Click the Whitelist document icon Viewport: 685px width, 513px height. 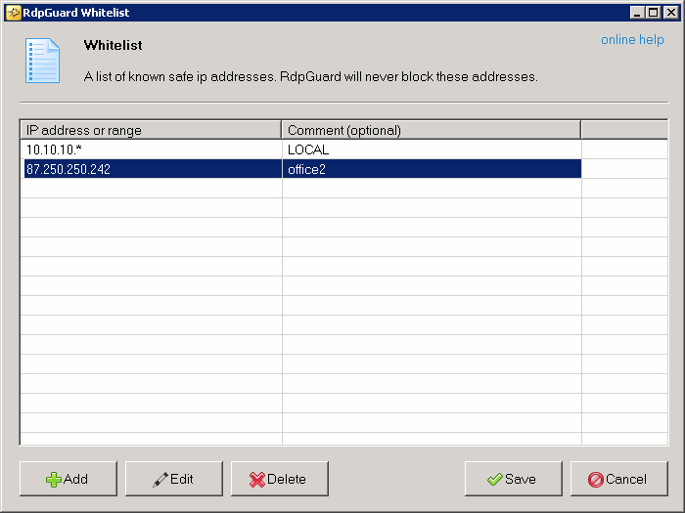point(42,61)
